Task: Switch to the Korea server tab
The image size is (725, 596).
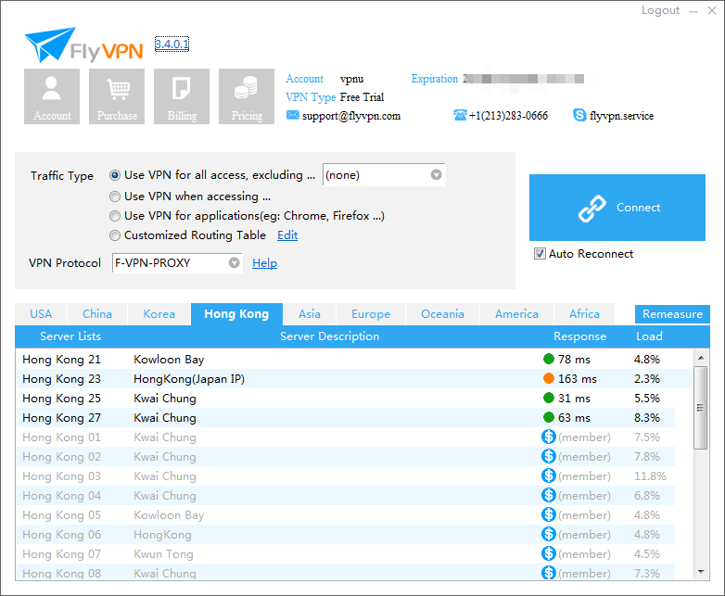Action: click(159, 314)
